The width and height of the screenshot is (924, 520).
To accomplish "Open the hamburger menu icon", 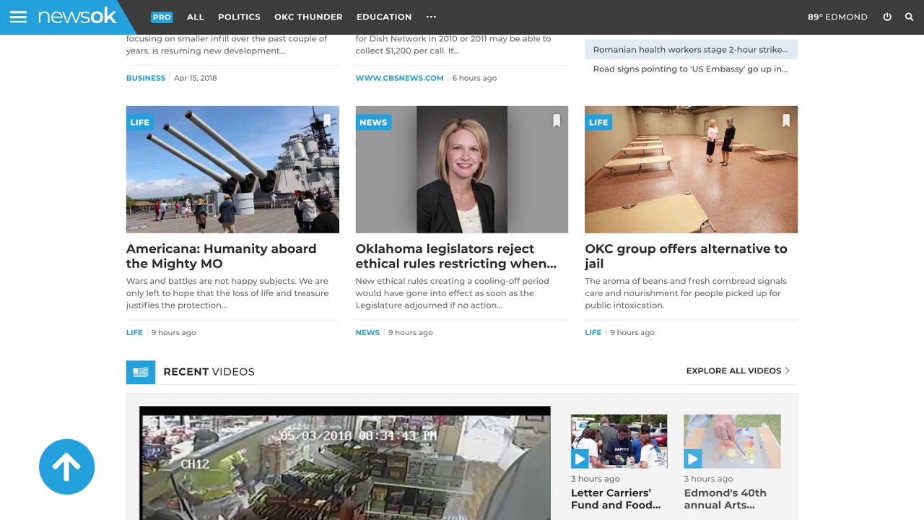I will point(18,17).
